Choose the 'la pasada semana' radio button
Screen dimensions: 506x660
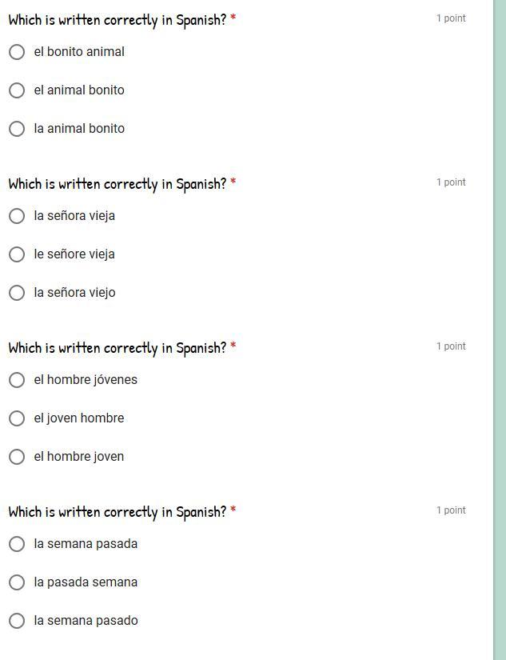tap(17, 582)
